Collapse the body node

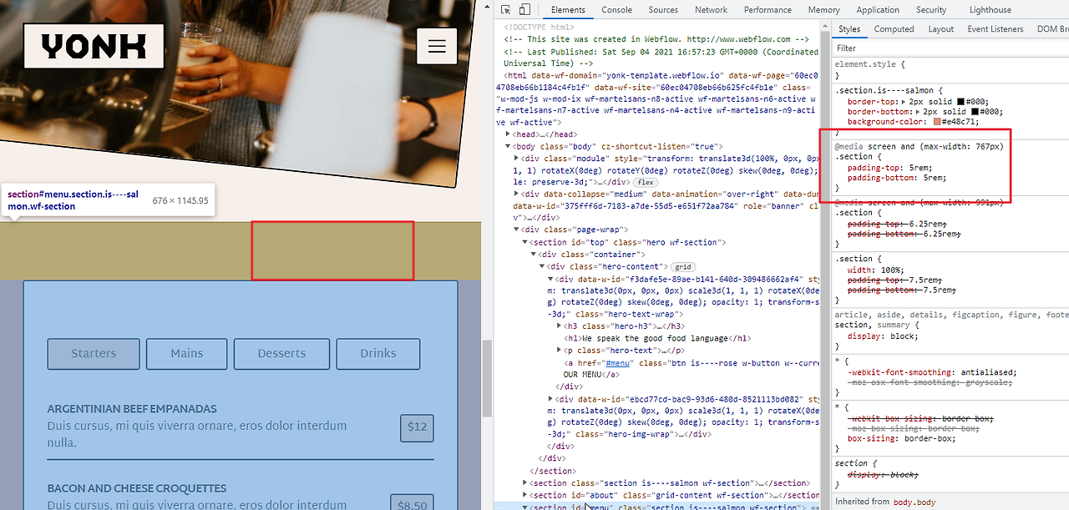tap(509, 146)
